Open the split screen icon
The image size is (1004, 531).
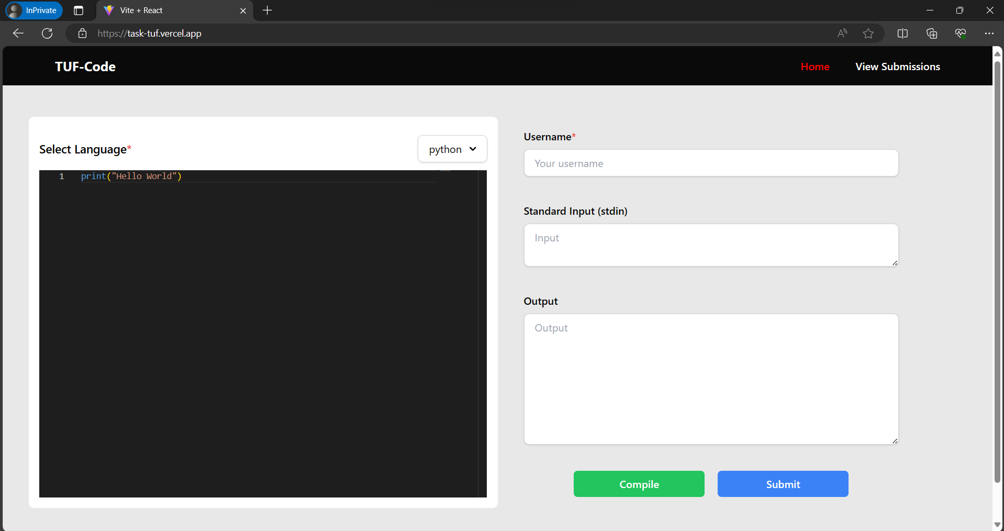coord(902,34)
